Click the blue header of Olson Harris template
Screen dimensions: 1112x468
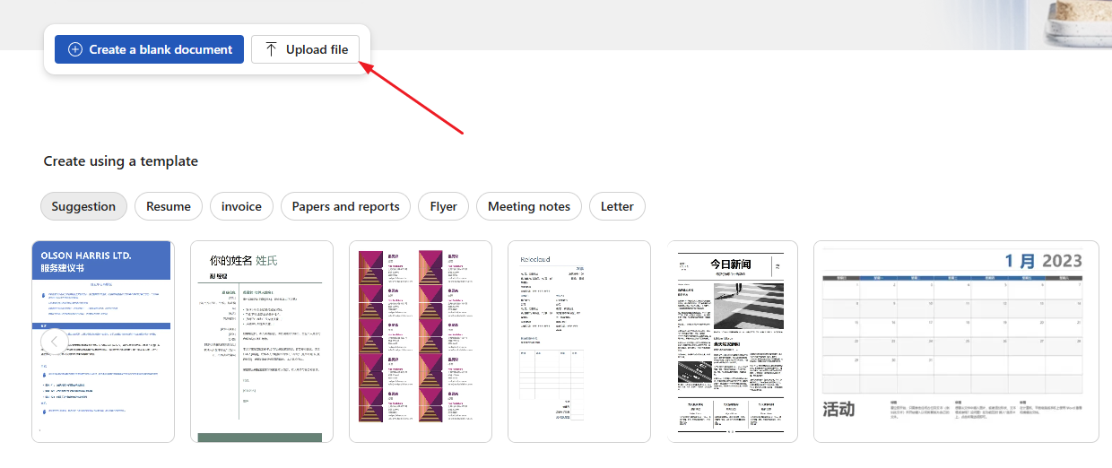(103, 261)
